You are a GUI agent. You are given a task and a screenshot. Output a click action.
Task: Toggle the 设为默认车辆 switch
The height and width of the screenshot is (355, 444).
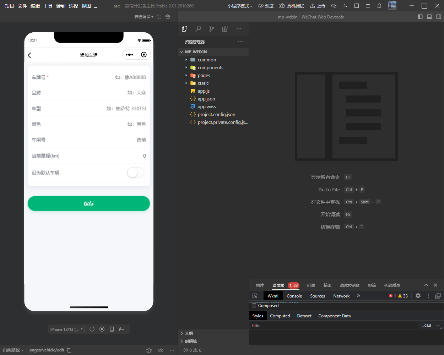coord(136,173)
